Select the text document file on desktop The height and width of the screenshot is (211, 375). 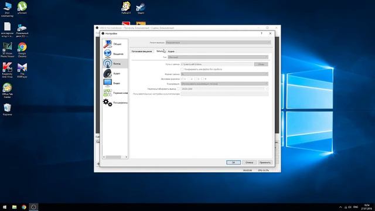coord(7,30)
